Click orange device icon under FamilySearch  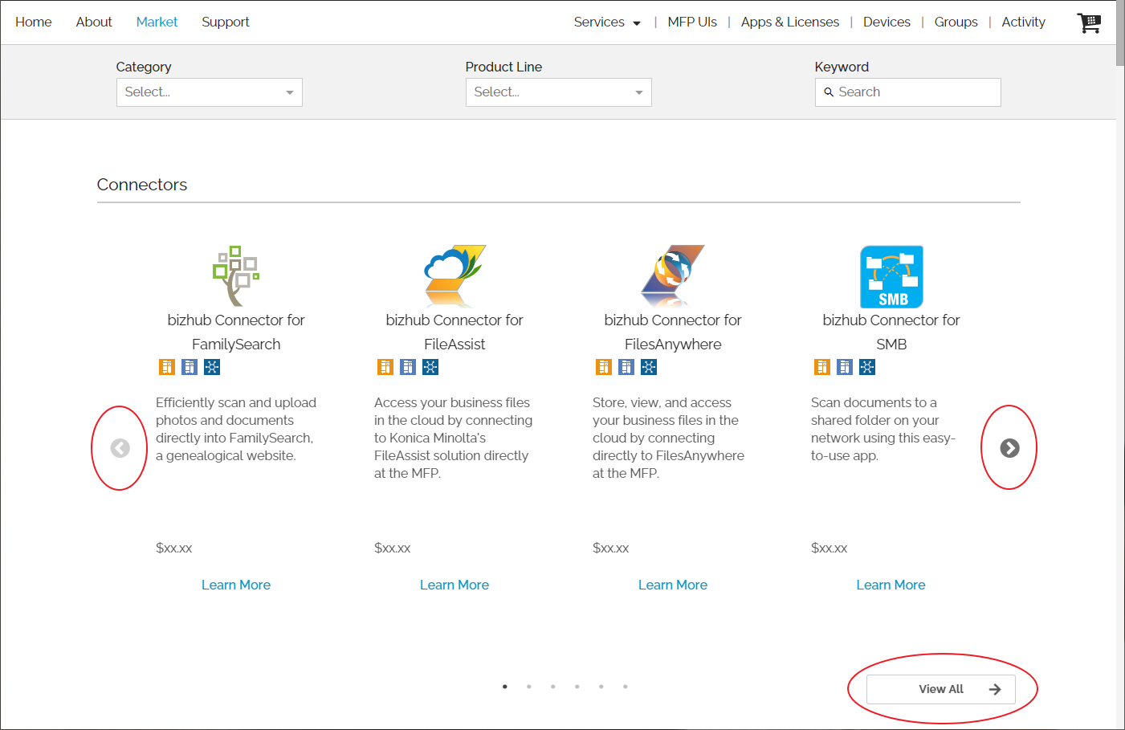167,367
